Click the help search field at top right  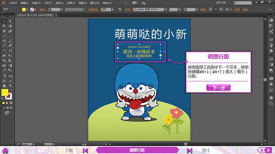click(x=243, y=3)
